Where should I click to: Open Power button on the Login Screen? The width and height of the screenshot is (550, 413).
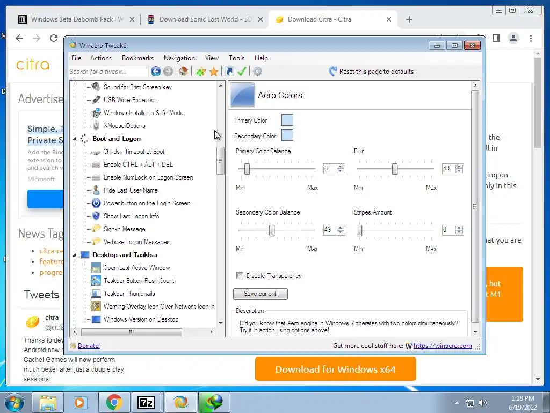(147, 203)
